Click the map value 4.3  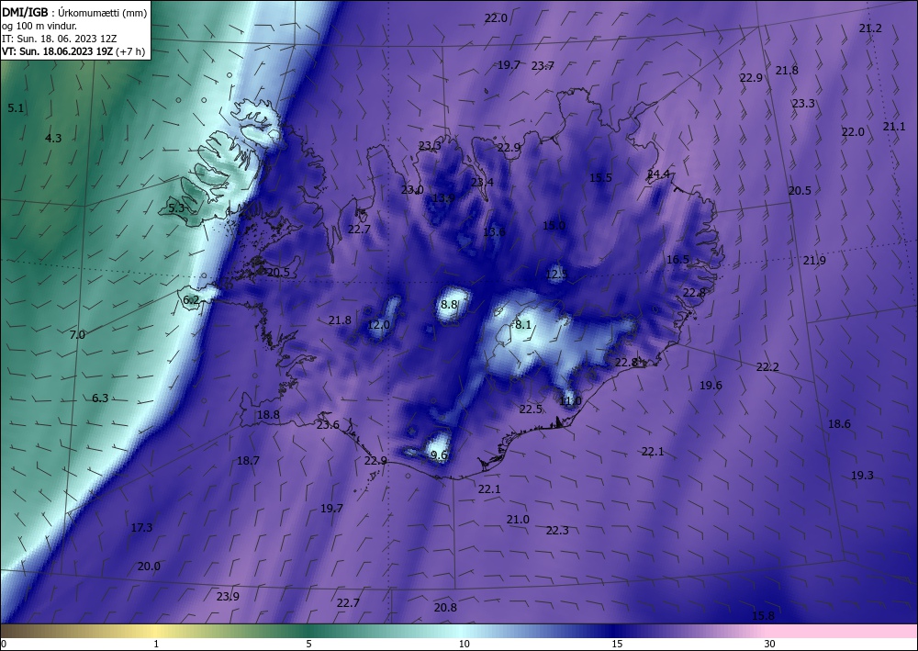53,138
